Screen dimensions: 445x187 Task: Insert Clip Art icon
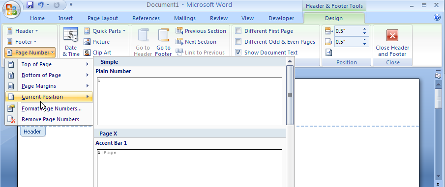coord(97,53)
